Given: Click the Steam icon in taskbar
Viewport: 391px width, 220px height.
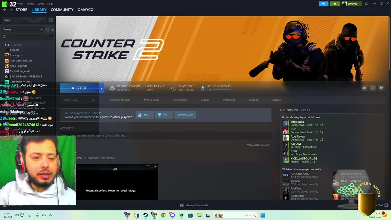Looking at the screenshot, I should click(x=145, y=215).
